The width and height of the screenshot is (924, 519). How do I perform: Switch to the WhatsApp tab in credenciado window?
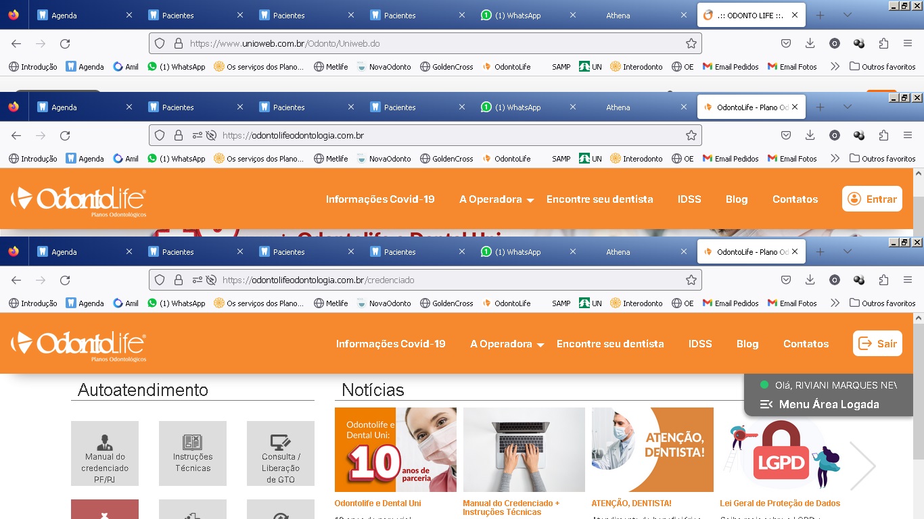pyautogui.click(x=528, y=251)
